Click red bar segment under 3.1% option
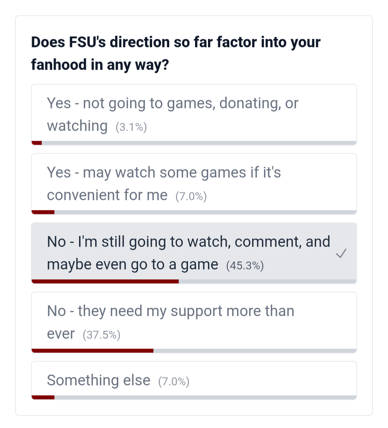The image size is (388, 428). pos(37,143)
